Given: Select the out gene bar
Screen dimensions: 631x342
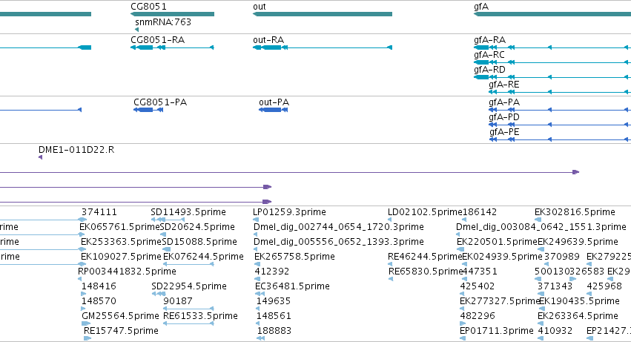Looking at the screenshot, I should click(x=323, y=14).
